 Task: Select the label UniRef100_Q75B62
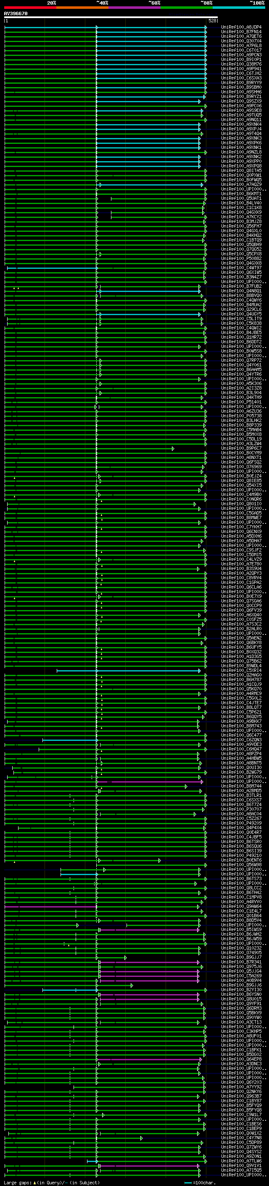pos(241,662)
